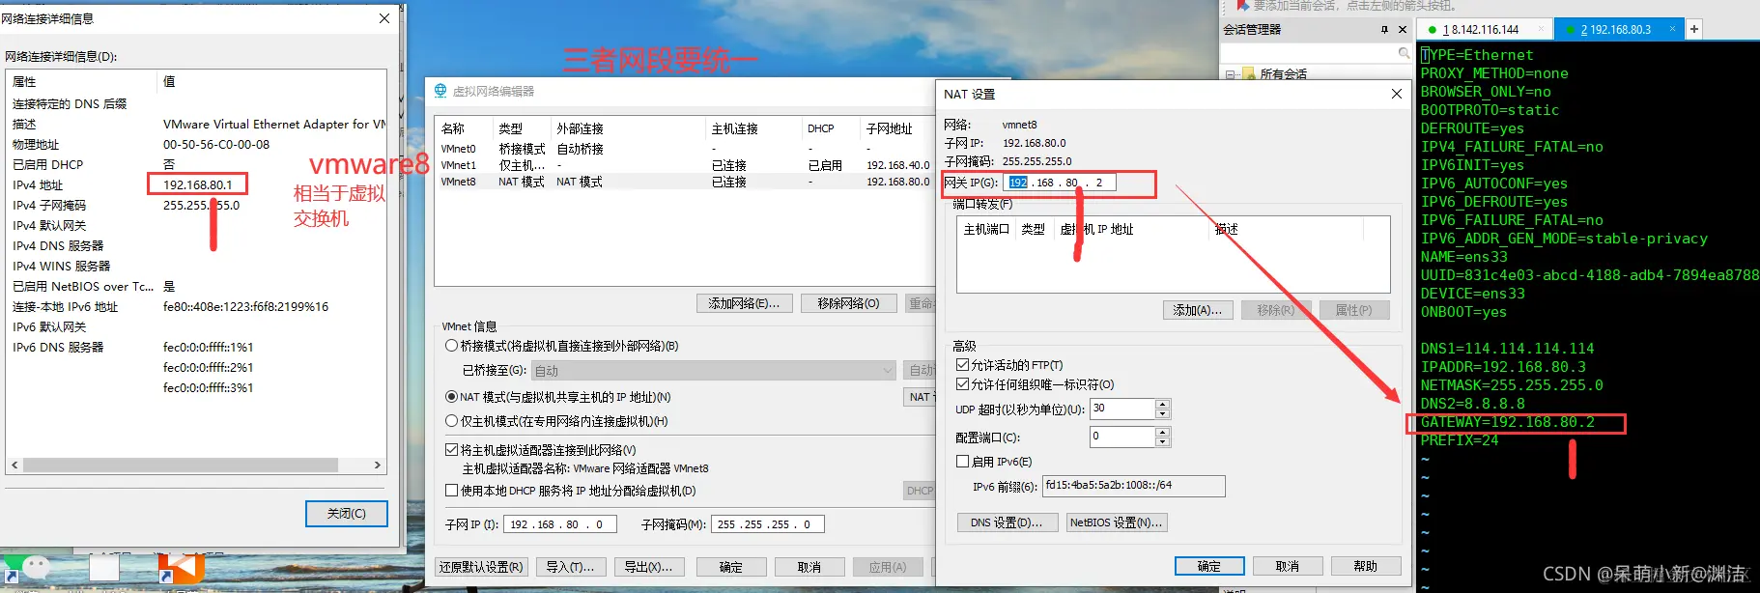
Task: Select the 桥接模式 radio button
Action: [451, 346]
